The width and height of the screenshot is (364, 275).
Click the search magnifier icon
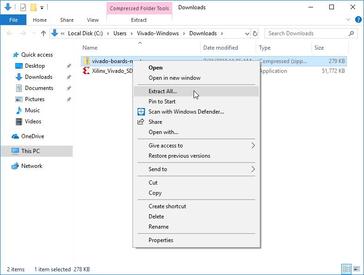click(351, 34)
